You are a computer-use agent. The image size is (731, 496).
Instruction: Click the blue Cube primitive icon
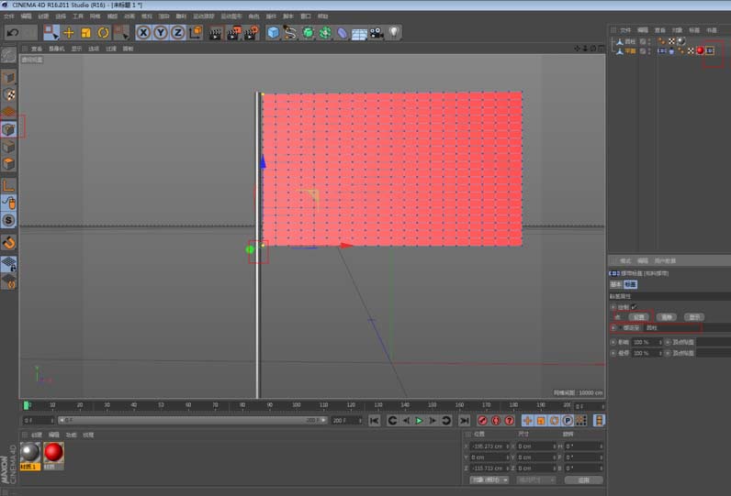pos(273,32)
